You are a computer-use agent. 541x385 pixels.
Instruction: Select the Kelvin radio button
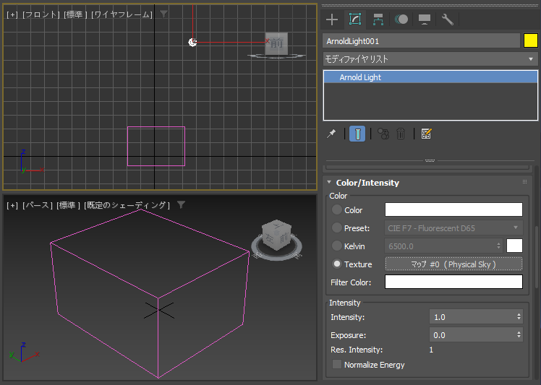(337, 246)
